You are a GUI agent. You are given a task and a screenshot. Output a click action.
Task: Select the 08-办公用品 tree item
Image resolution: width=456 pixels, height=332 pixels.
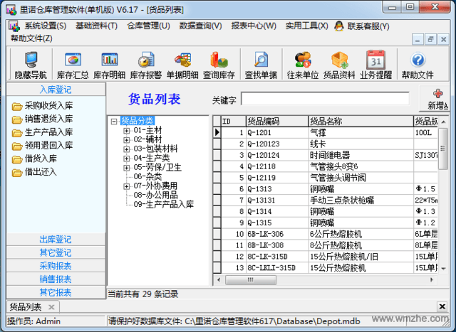point(155,195)
